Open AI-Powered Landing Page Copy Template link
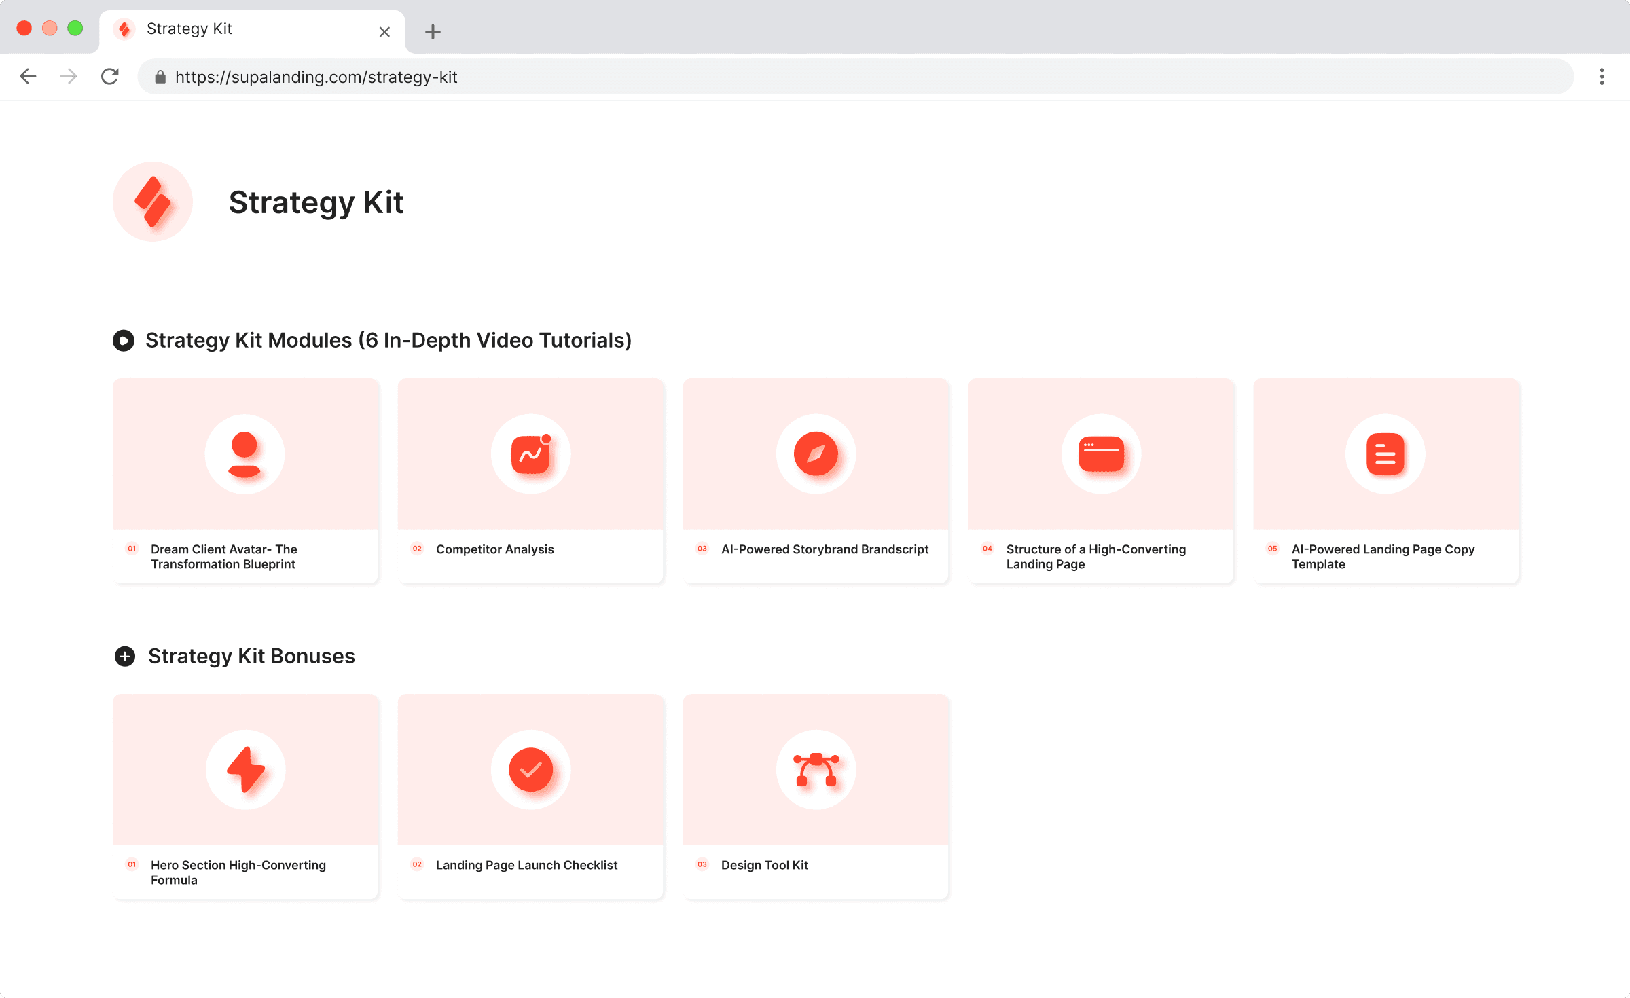This screenshot has height=998, width=1630. click(1383, 557)
